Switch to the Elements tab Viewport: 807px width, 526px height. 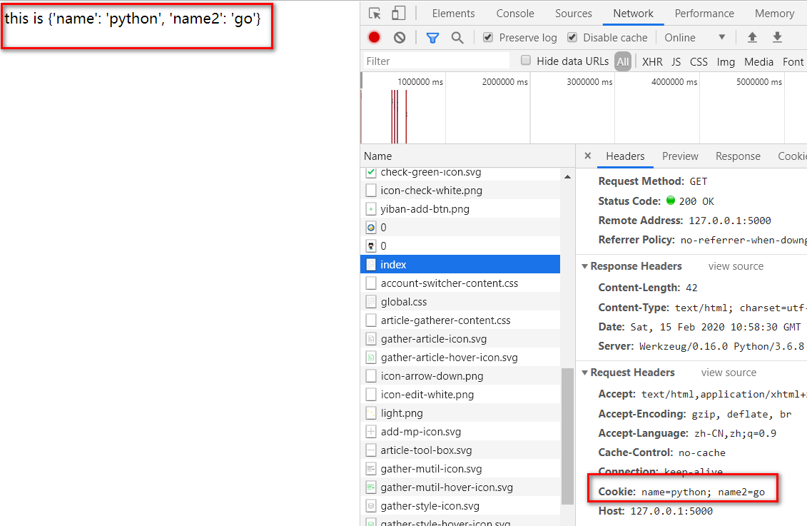453,14
